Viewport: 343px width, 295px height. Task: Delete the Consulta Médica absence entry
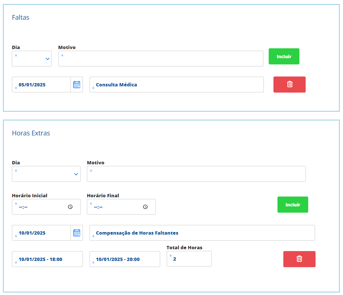click(x=289, y=85)
